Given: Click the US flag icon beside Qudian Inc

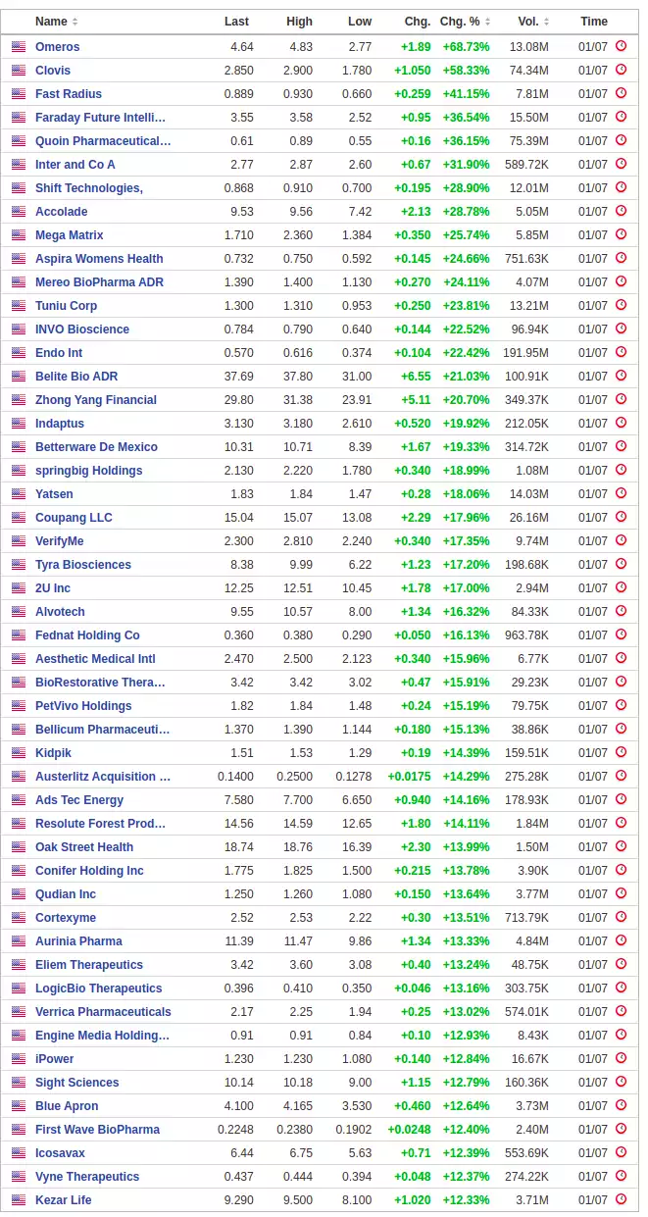Looking at the screenshot, I should 19,894.
